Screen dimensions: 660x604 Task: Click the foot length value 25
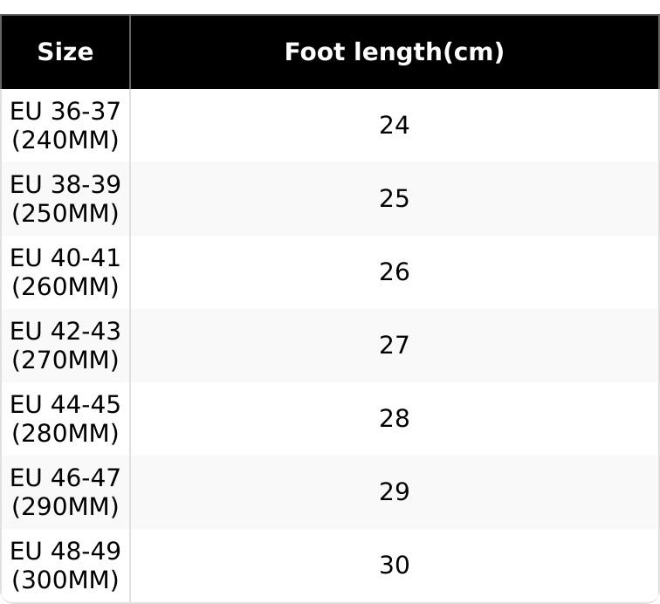pyautogui.click(x=395, y=199)
